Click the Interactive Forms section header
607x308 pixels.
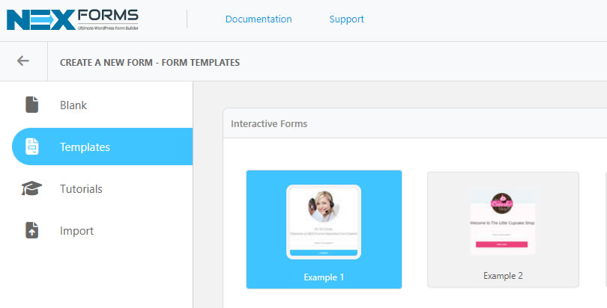[x=269, y=124]
